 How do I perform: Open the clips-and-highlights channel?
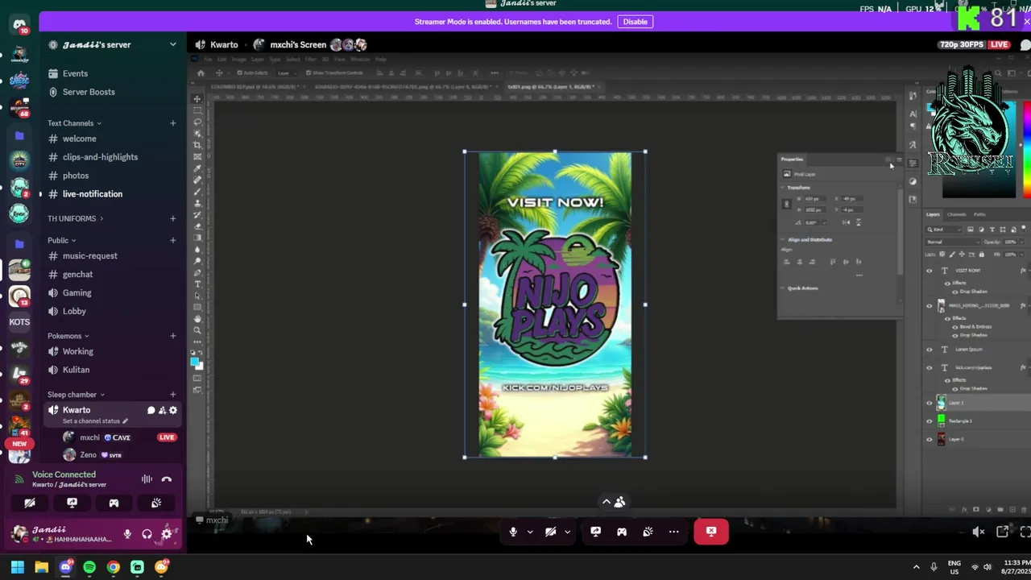click(100, 157)
